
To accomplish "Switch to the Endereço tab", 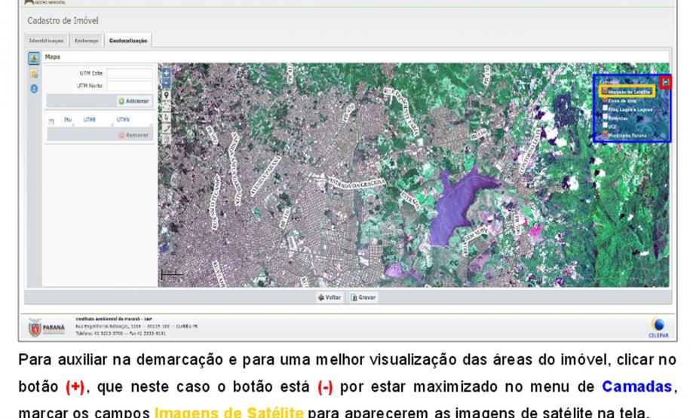I will 86,41.
